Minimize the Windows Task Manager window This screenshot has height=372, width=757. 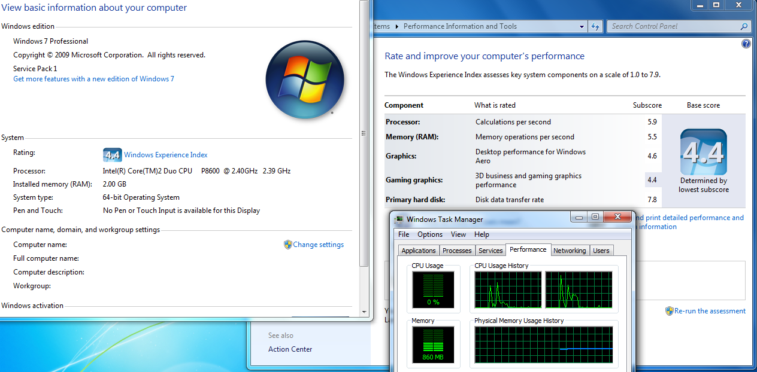(579, 217)
